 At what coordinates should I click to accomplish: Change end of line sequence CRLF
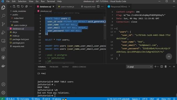(152, 99)
